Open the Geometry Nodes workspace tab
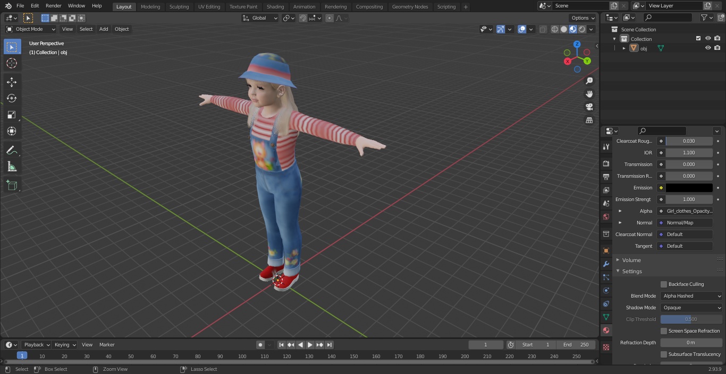Image resolution: width=726 pixels, height=374 pixels. tap(410, 7)
